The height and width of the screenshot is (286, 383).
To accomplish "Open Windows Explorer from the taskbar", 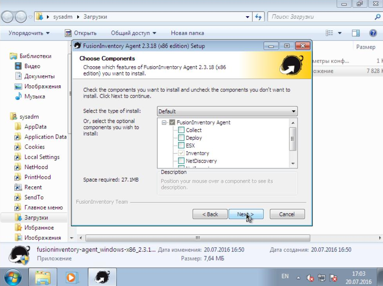I will tap(43, 277).
